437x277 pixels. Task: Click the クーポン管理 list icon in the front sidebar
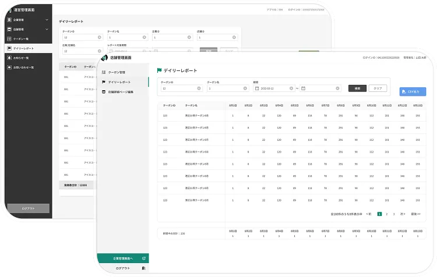coord(104,72)
